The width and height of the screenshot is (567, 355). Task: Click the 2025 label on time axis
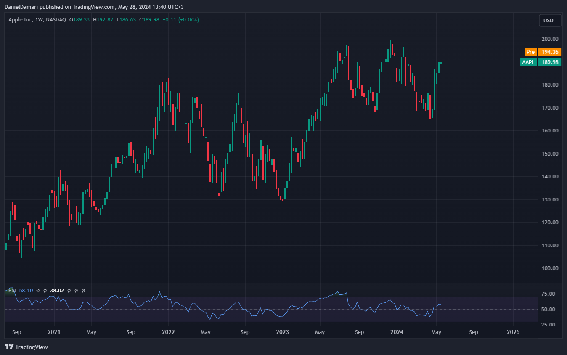coord(513,332)
